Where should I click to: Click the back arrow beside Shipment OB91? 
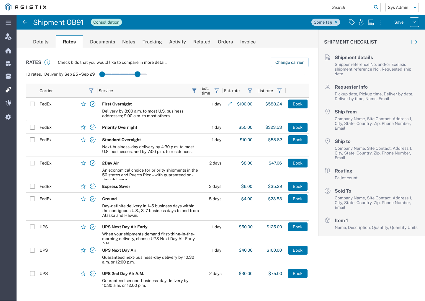click(25, 22)
